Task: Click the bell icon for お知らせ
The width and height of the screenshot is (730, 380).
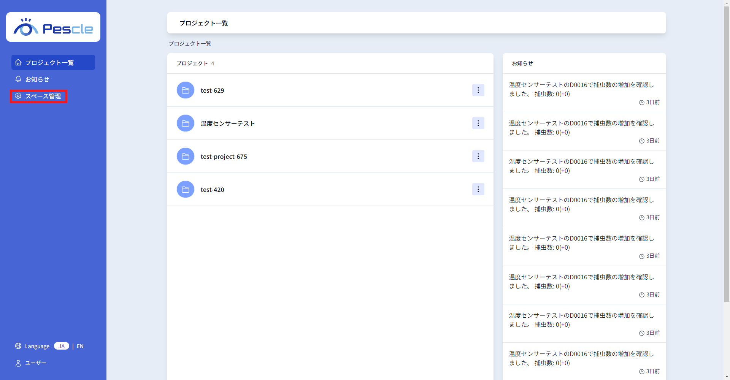Action: coord(18,79)
